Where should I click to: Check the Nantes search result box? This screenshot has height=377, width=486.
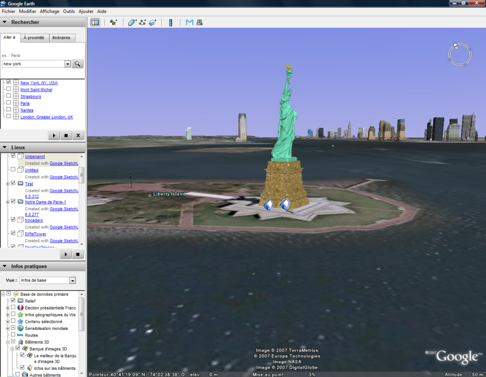coord(9,109)
